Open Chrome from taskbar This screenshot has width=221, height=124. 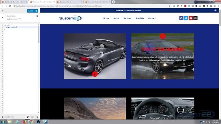(31, 122)
